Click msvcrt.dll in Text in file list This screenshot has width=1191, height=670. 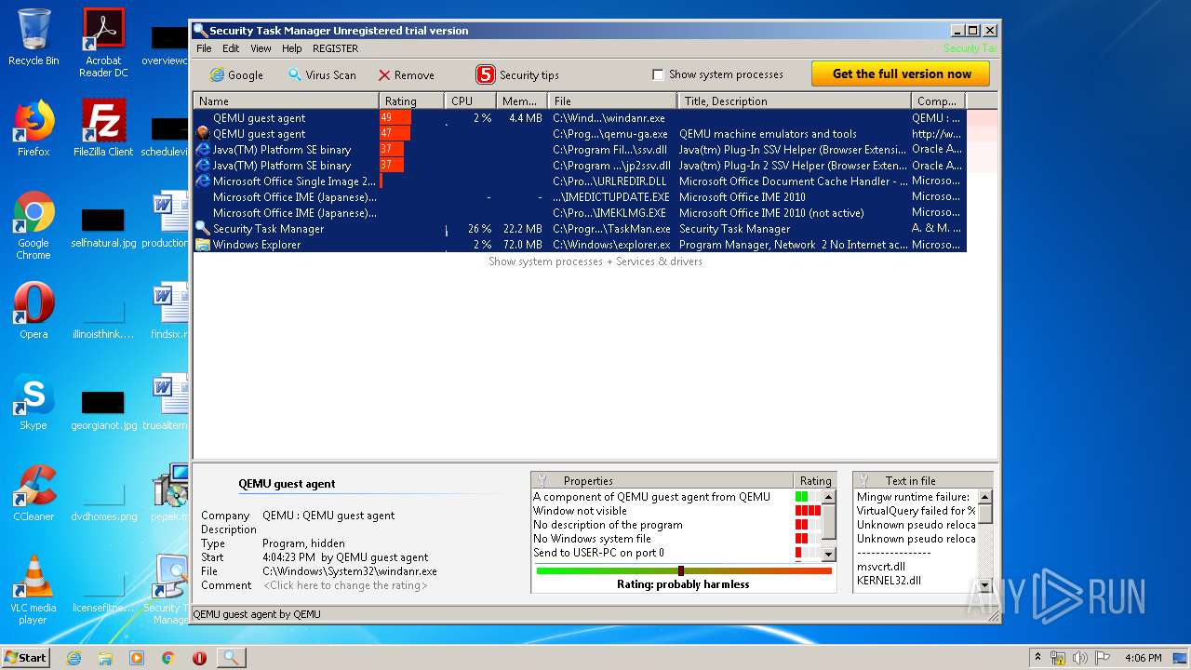click(x=881, y=567)
